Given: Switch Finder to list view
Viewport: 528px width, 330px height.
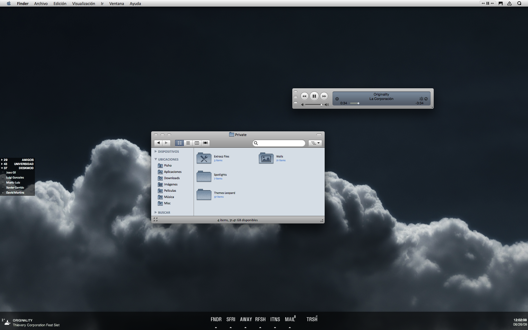Looking at the screenshot, I should click(188, 143).
